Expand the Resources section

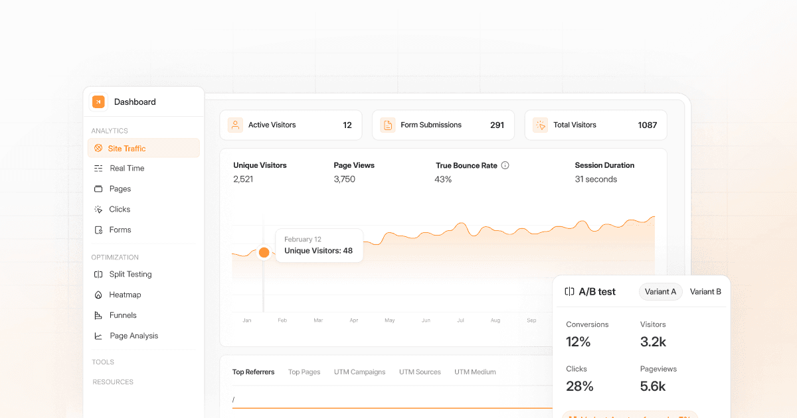113,382
